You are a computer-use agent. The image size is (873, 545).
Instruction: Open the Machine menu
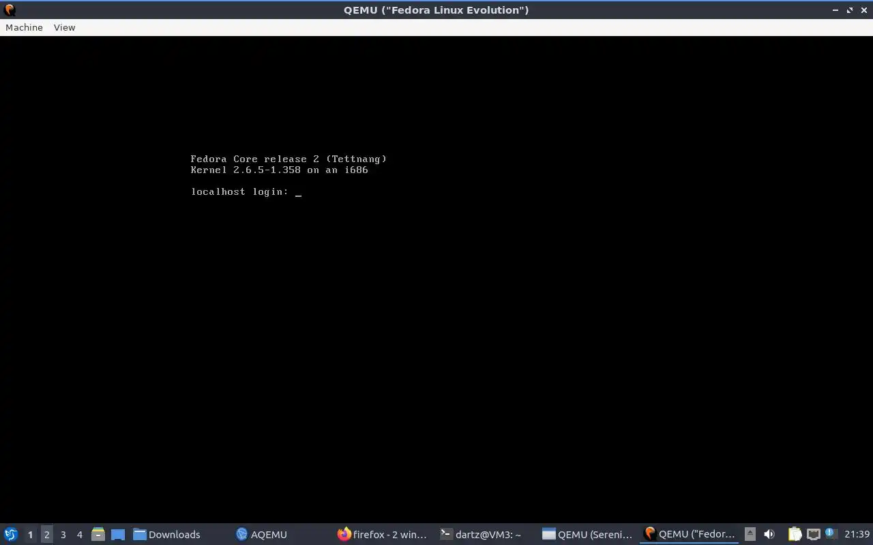[24, 27]
